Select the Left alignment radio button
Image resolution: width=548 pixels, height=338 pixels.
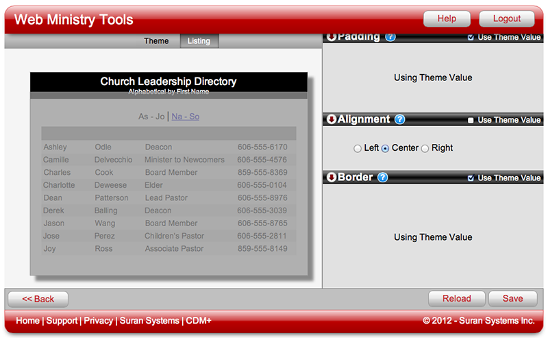coord(357,149)
